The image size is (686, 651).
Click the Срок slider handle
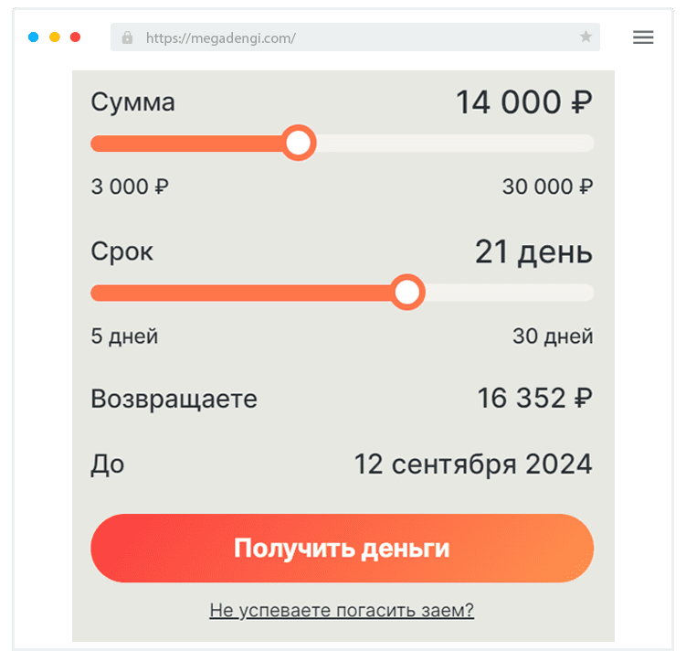pyautogui.click(x=407, y=293)
